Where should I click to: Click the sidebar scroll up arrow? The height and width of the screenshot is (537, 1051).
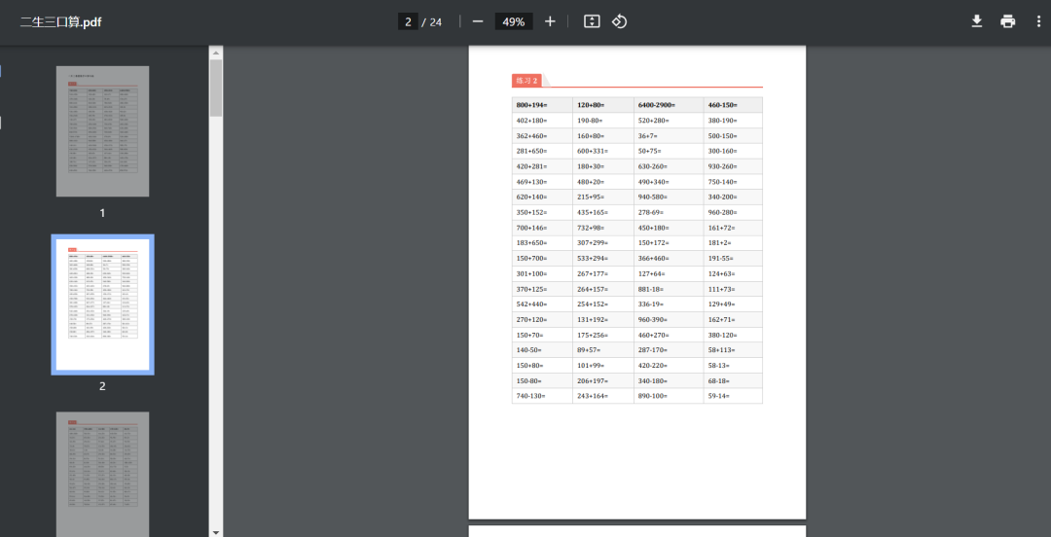point(216,53)
